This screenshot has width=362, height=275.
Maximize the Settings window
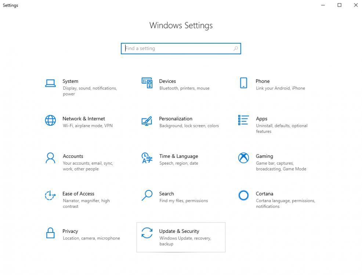click(x=339, y=5)
